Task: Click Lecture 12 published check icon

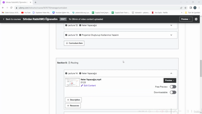Action: coord(66,25)
